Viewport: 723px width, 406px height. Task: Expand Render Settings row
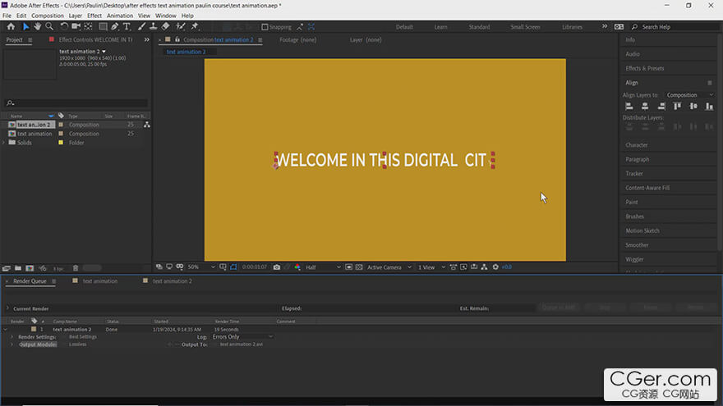point(12,337)
